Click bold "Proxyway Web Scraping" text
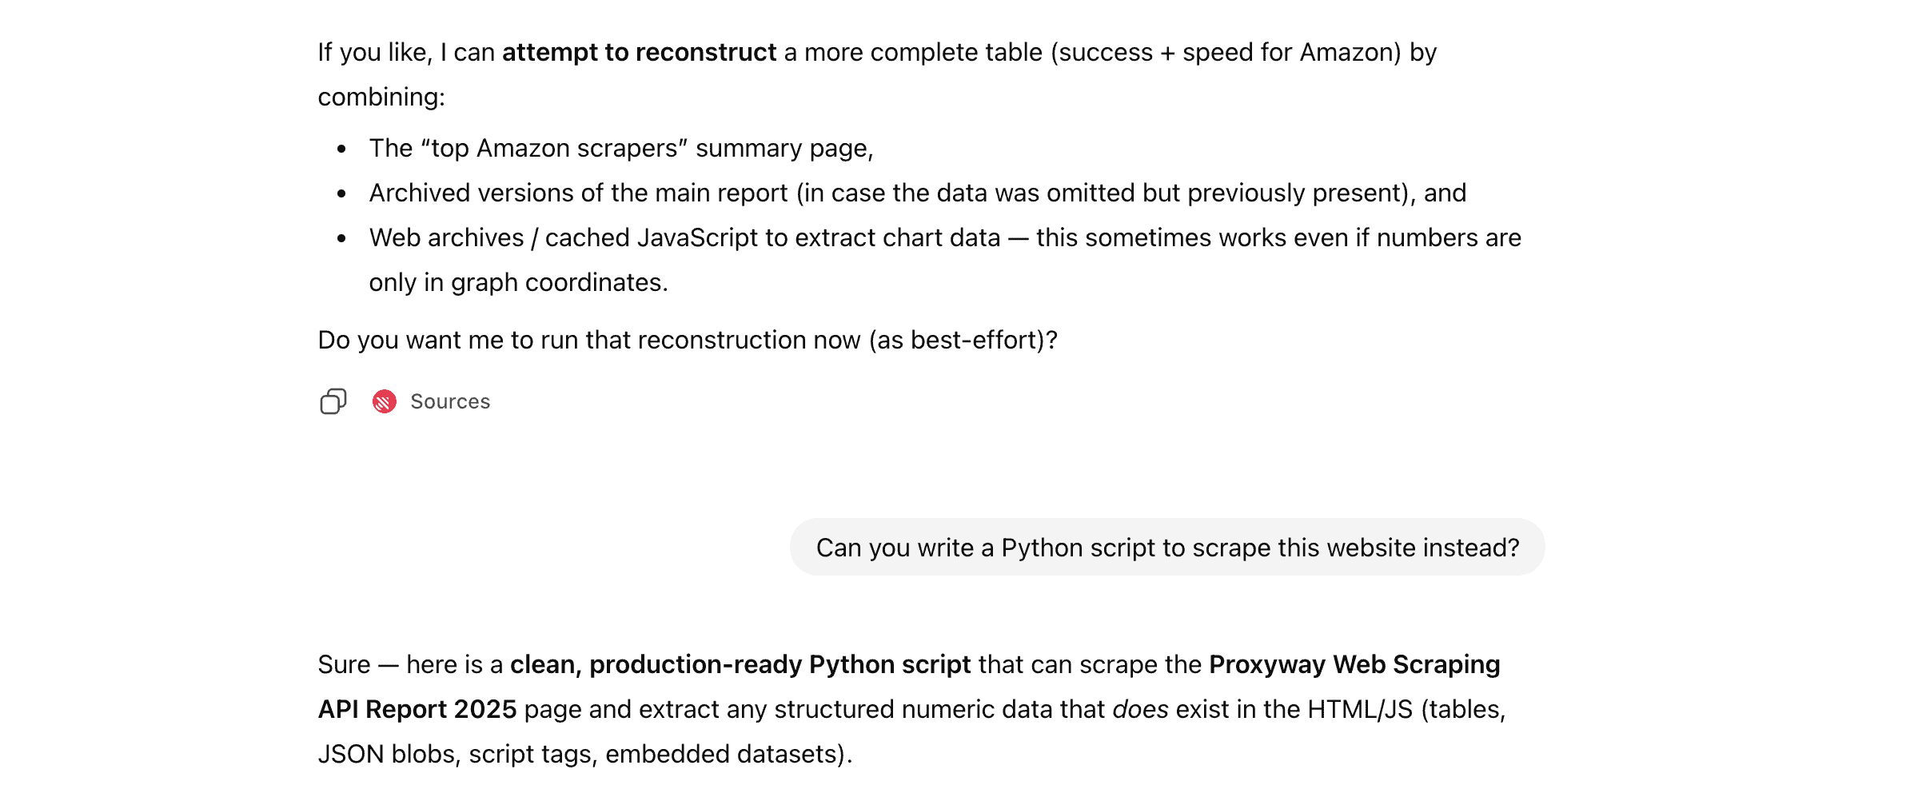This screenshot has width=1922, height=801. click(x=1354, y=665)
